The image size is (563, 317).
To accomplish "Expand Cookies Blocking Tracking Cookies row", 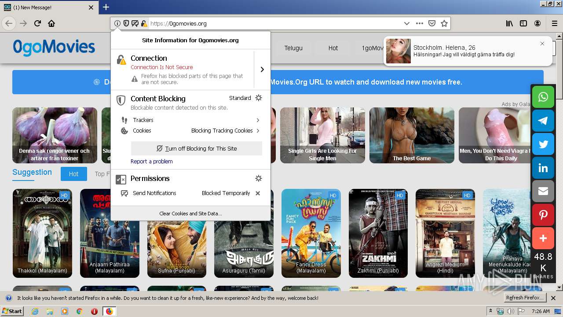I will point(190,131).
